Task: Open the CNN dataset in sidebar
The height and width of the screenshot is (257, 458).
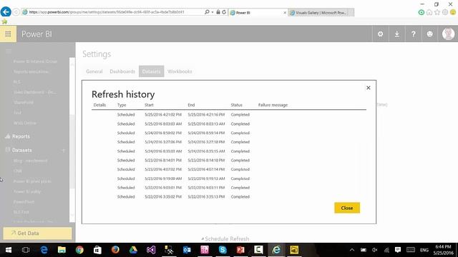Action: [17, 171]
